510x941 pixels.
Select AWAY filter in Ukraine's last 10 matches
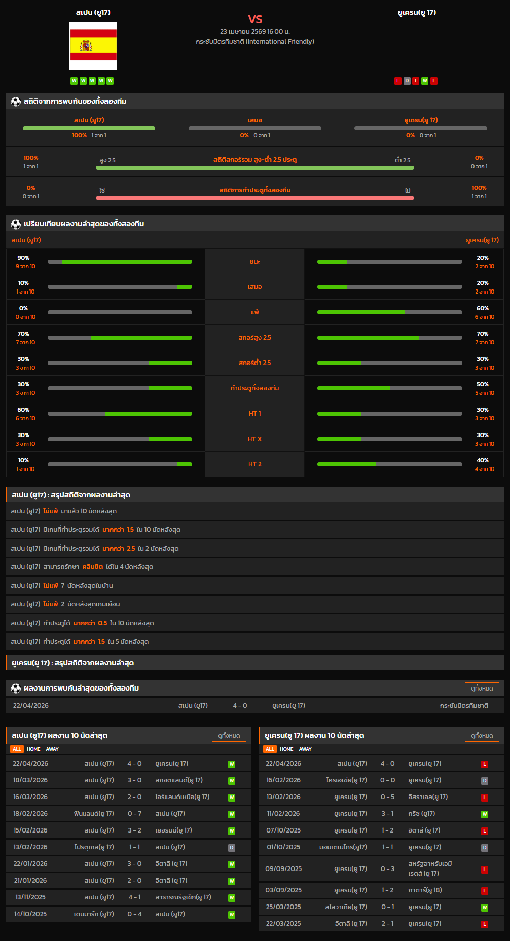point(305,749)
